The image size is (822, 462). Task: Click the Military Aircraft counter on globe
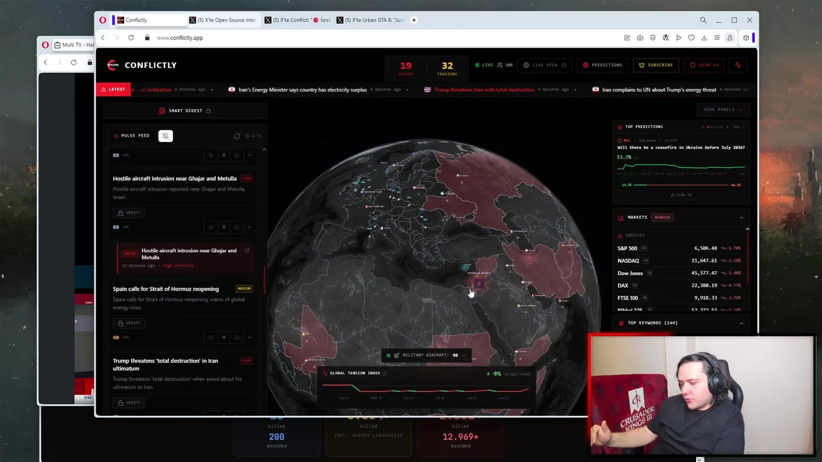tap(427, 355)
